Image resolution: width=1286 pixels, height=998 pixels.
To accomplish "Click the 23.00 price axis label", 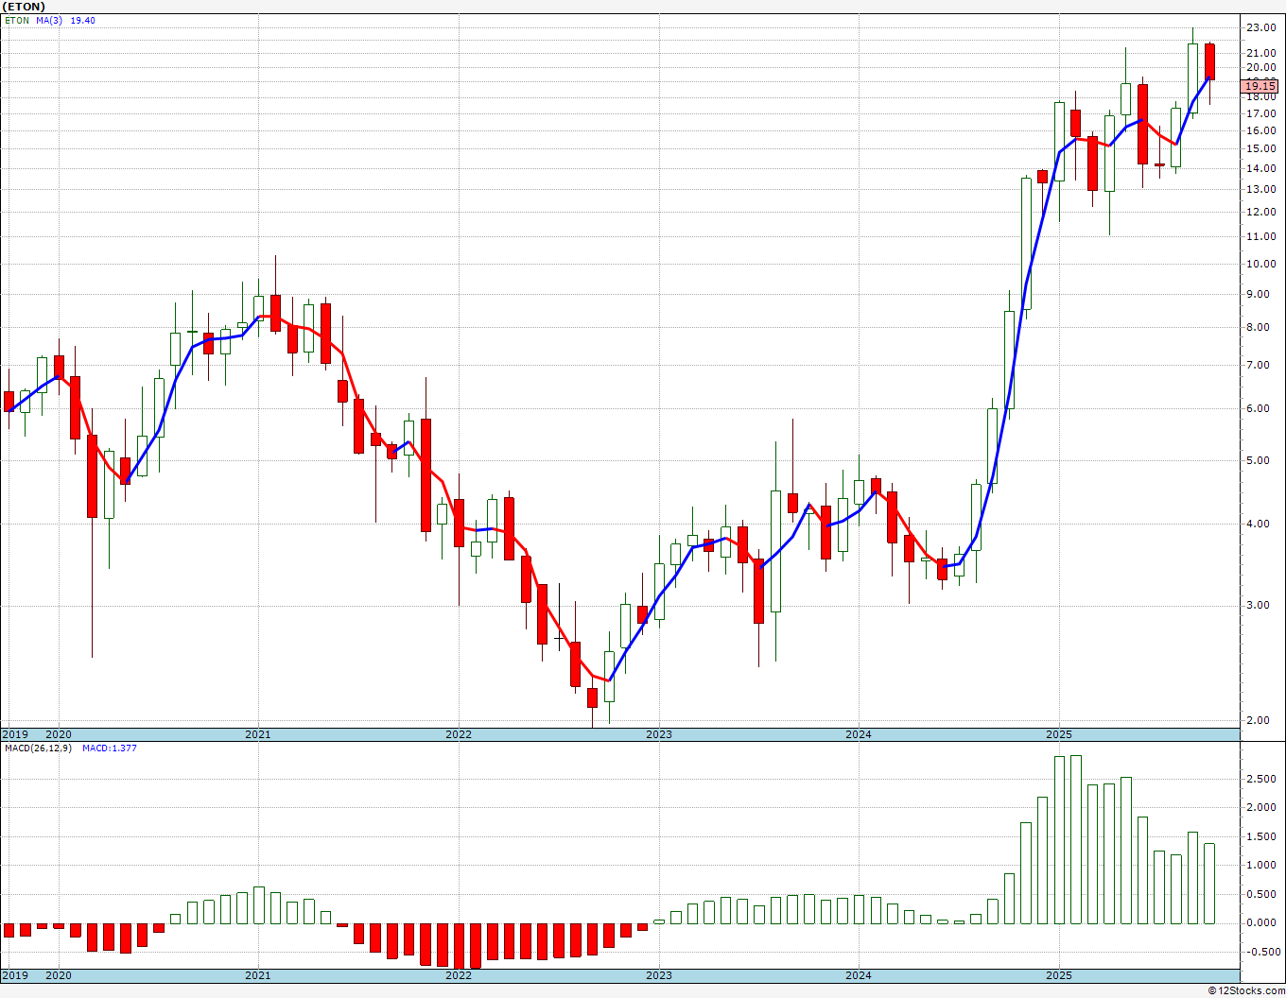I will pos(1261,28).
